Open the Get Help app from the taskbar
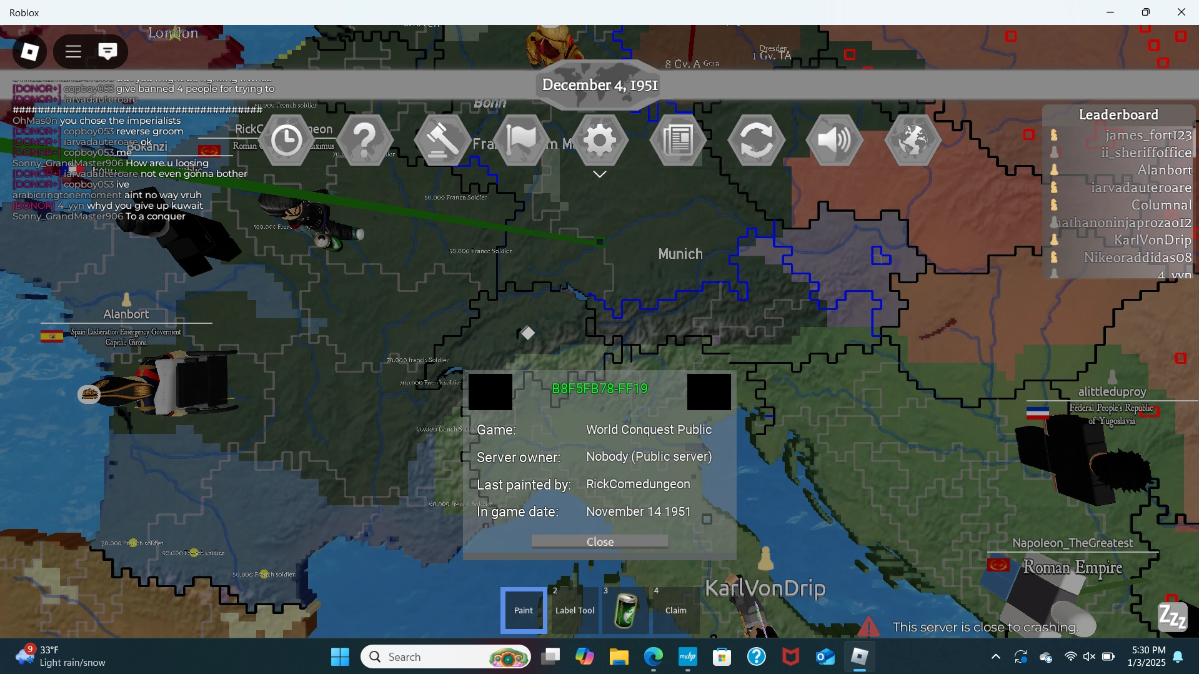 click(757, 657)
